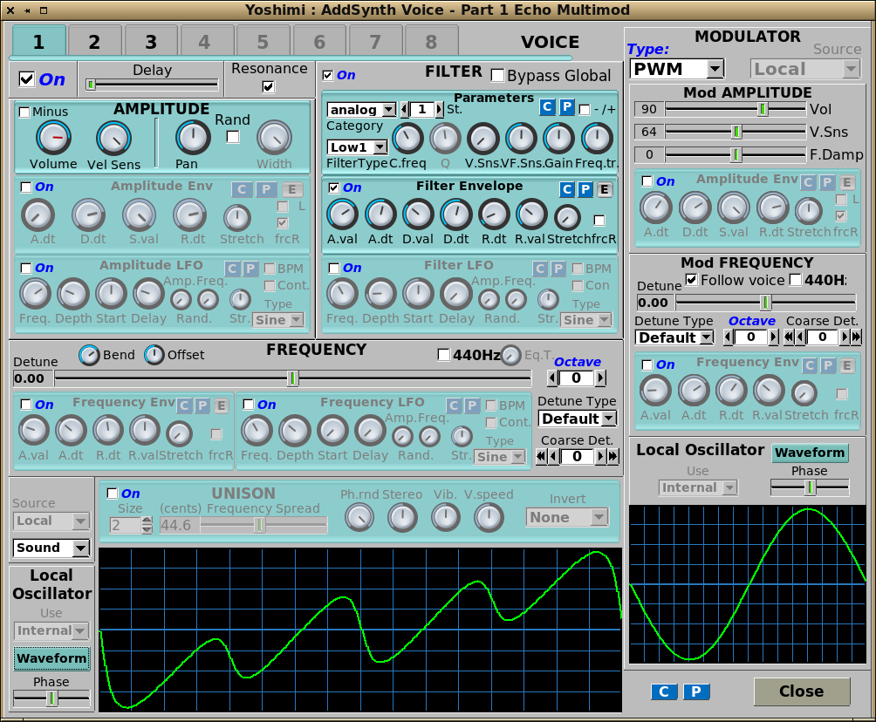
Task: Open the modulator Waveform editor button
Action: pos(810,453)
